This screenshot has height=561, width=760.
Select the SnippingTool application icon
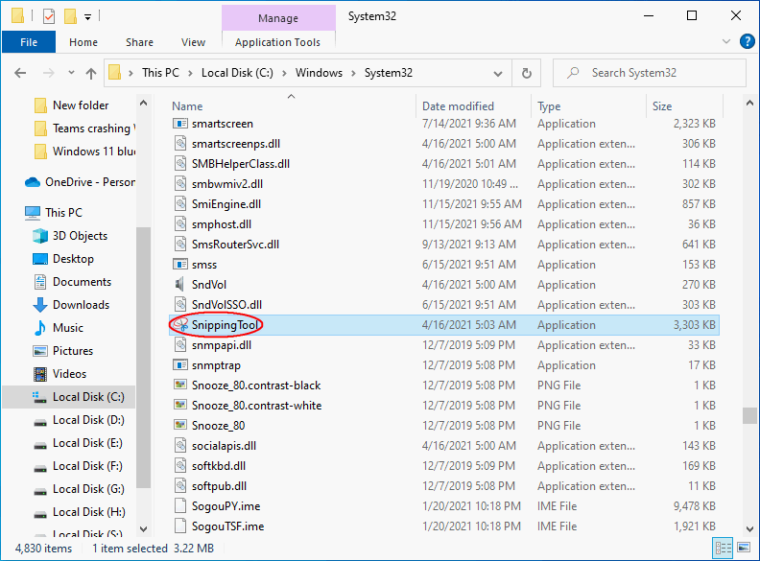(180, 324)
